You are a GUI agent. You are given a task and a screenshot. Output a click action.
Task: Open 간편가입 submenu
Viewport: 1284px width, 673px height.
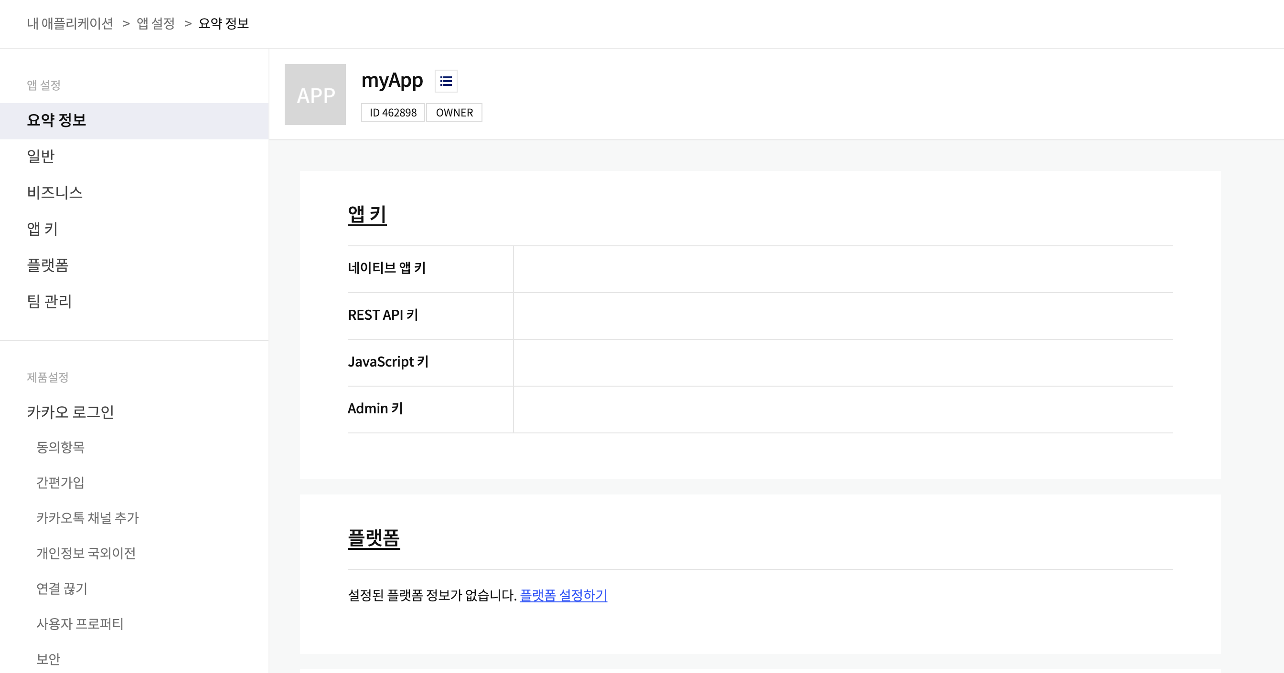click(x=60, y=483)
